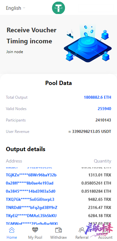Image resolution: width=117 pixels, height=241 pixels.
Task: Click the Valid Nodes 255940 value
Action: [x=104, y=109]
